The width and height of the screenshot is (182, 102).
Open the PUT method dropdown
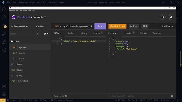(58, 26)
